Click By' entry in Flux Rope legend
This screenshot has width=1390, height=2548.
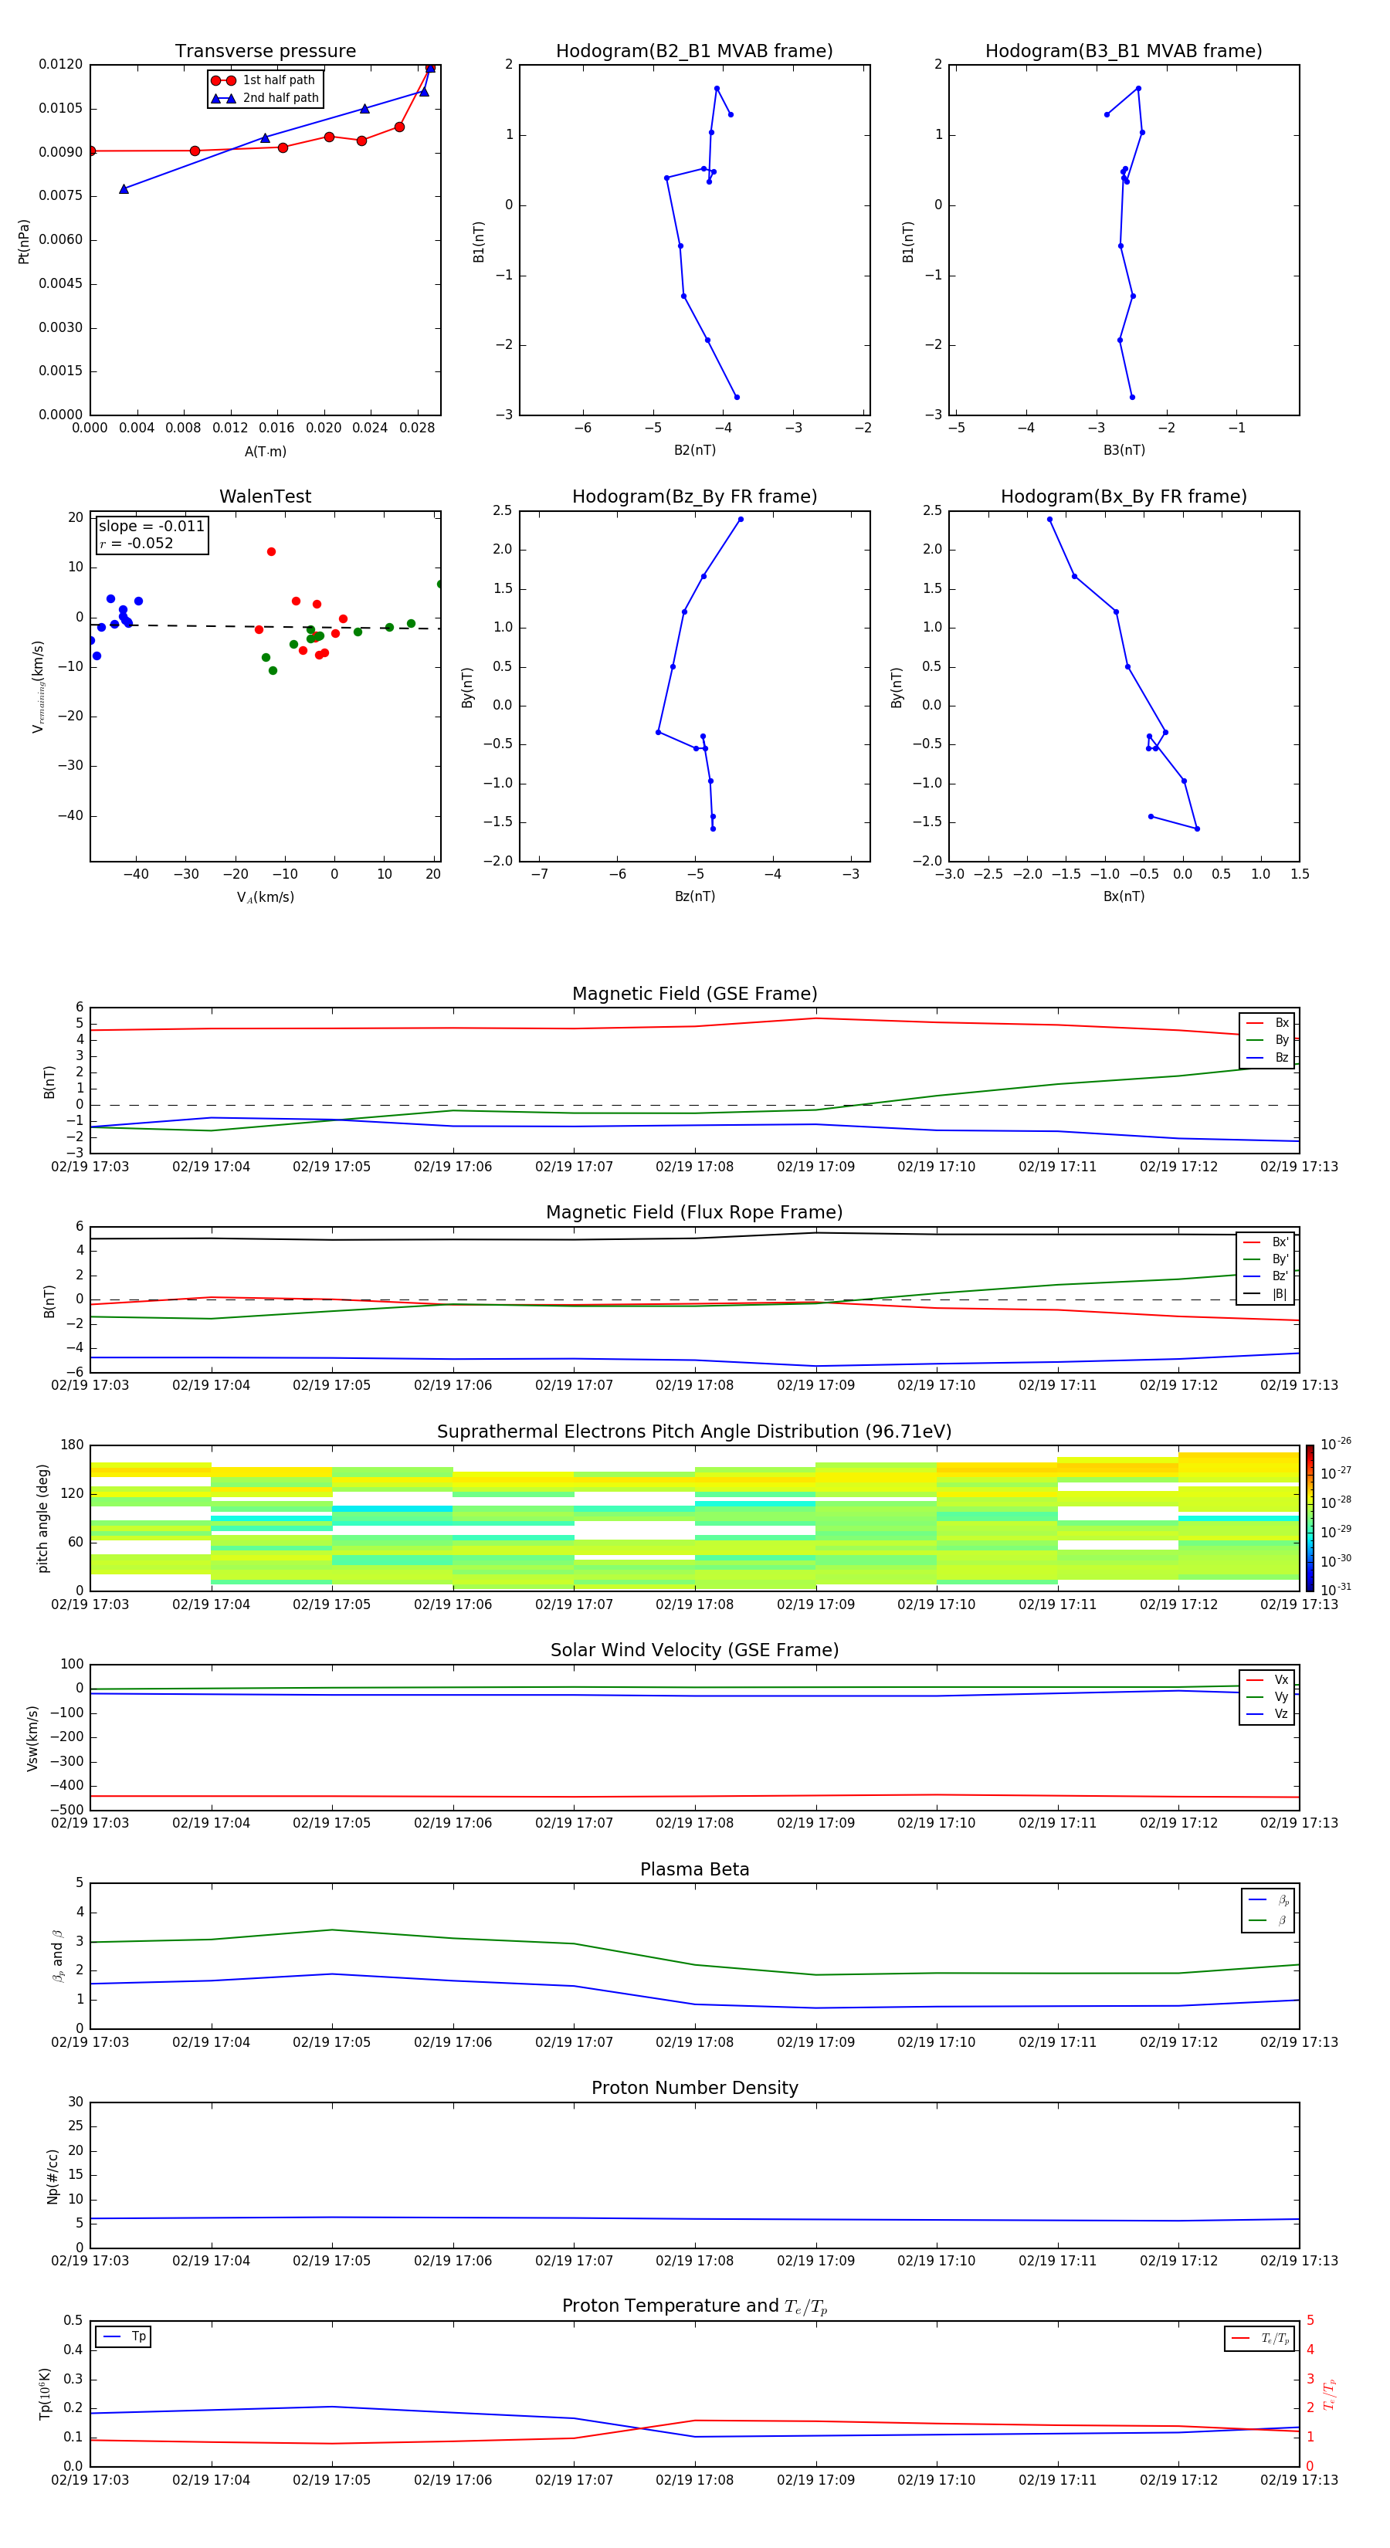[x=1266, y=1259]
